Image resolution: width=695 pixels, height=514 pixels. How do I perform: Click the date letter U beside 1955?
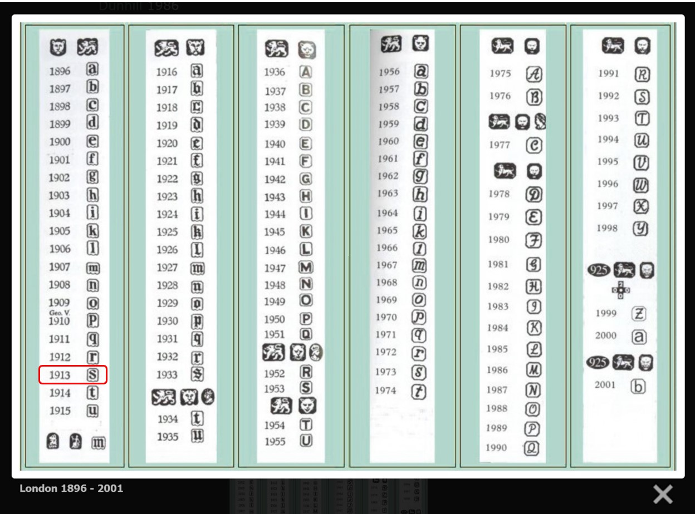click(306, 441)
